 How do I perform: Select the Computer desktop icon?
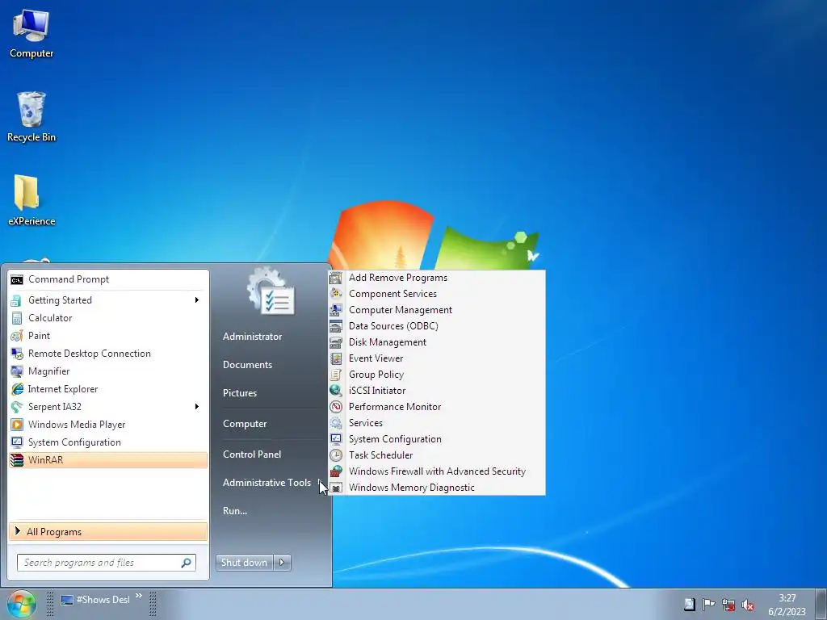31,32
